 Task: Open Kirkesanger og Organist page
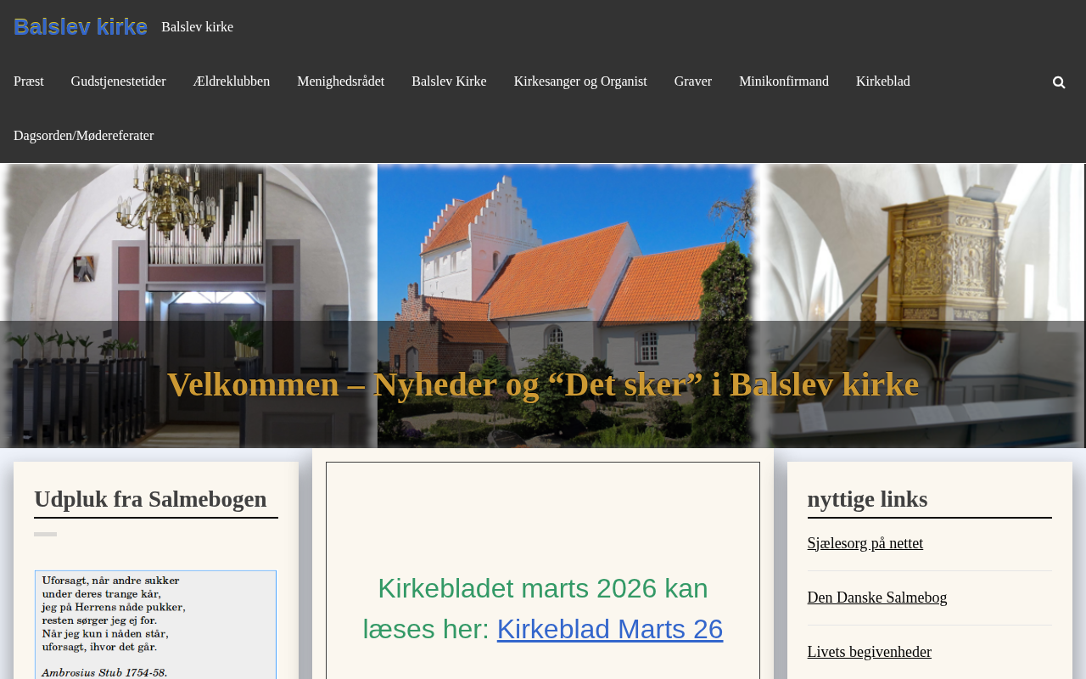[x=580, y=81]
